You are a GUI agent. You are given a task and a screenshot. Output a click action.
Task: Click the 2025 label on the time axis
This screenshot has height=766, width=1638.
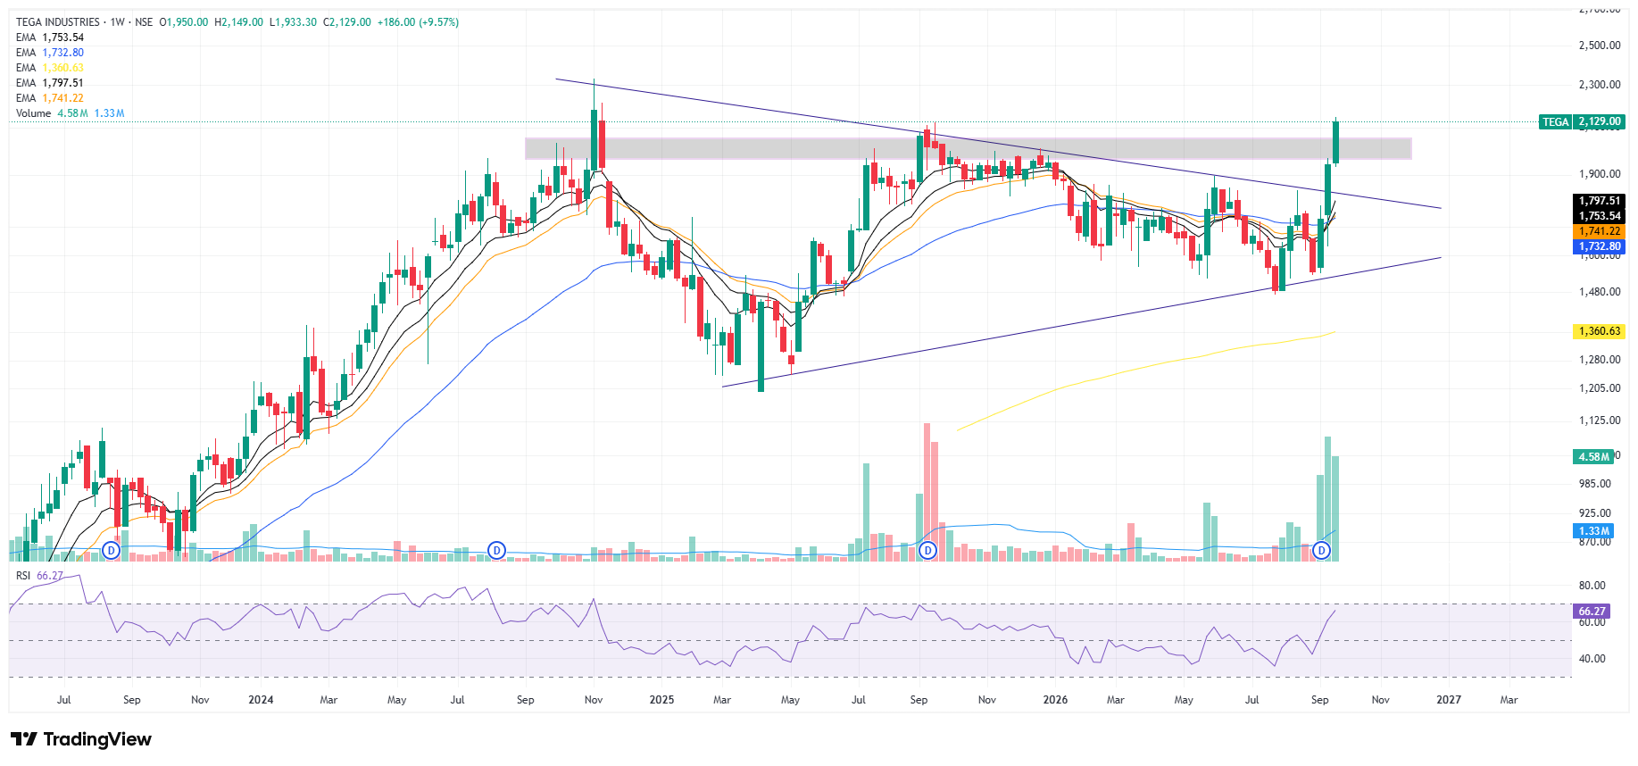(x=661, y=700)
